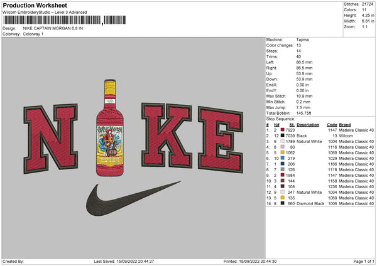
Task: Click the Max Jump value 7.5 mm
Action: coord(303,107)
